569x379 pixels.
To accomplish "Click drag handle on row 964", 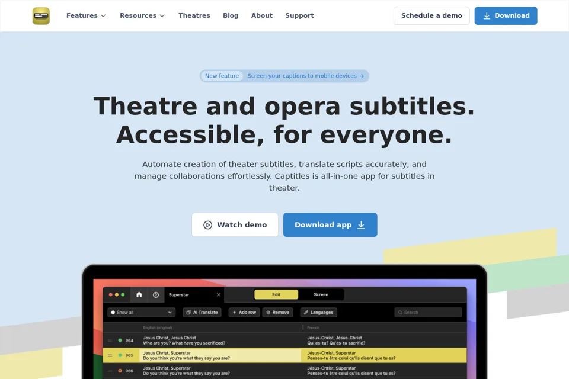I will coord(110,341).
